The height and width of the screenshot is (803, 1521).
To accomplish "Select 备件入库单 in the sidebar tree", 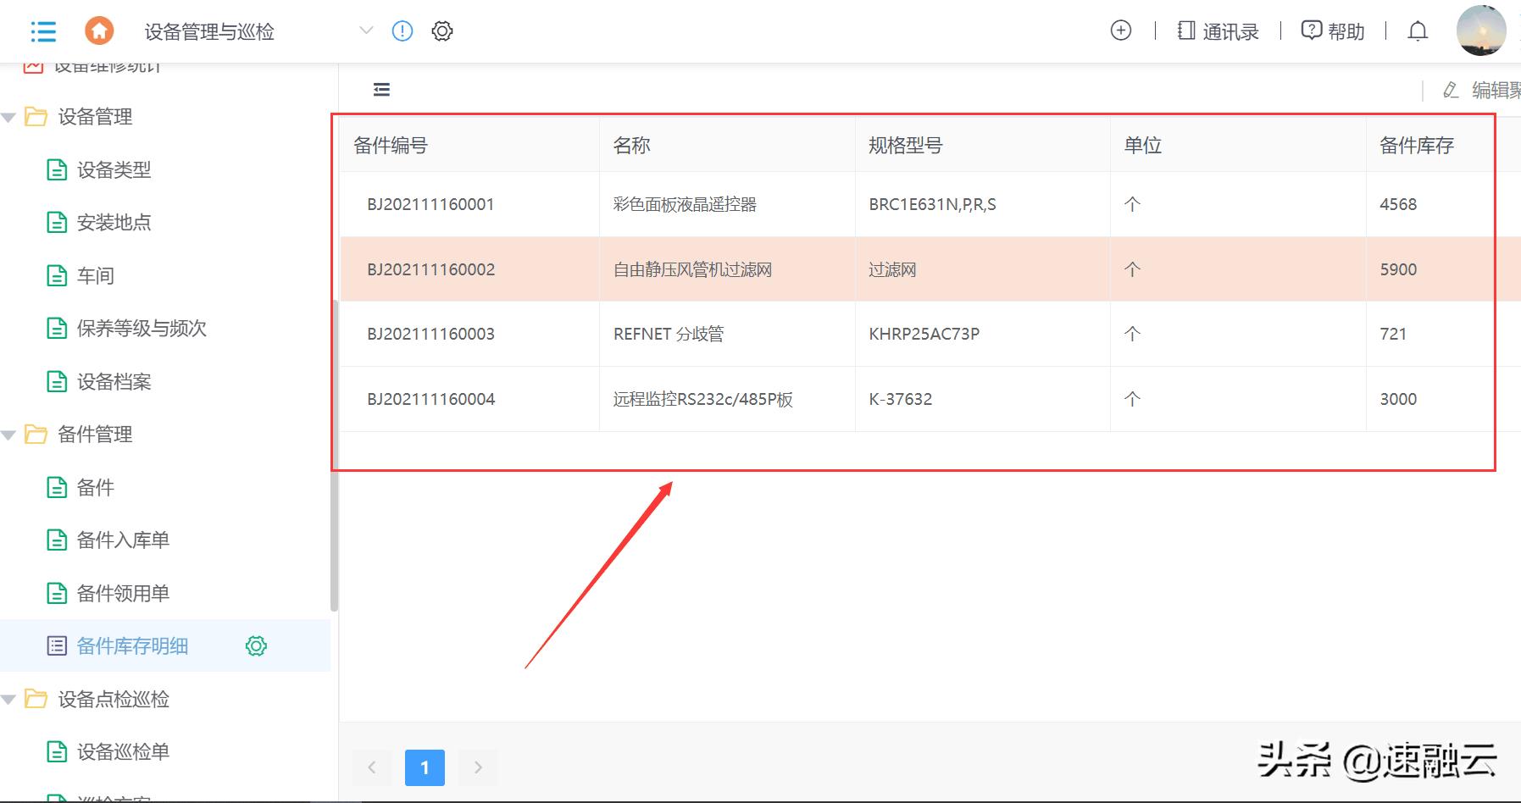I will [121, 540].
